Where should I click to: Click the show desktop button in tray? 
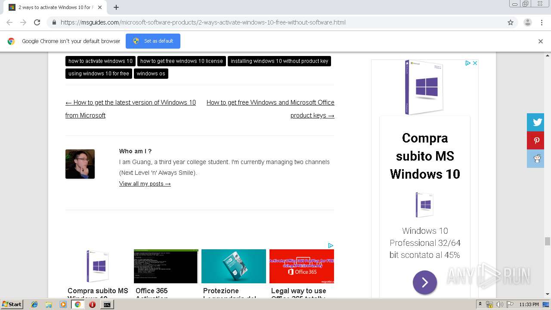[x=547, y=304]
